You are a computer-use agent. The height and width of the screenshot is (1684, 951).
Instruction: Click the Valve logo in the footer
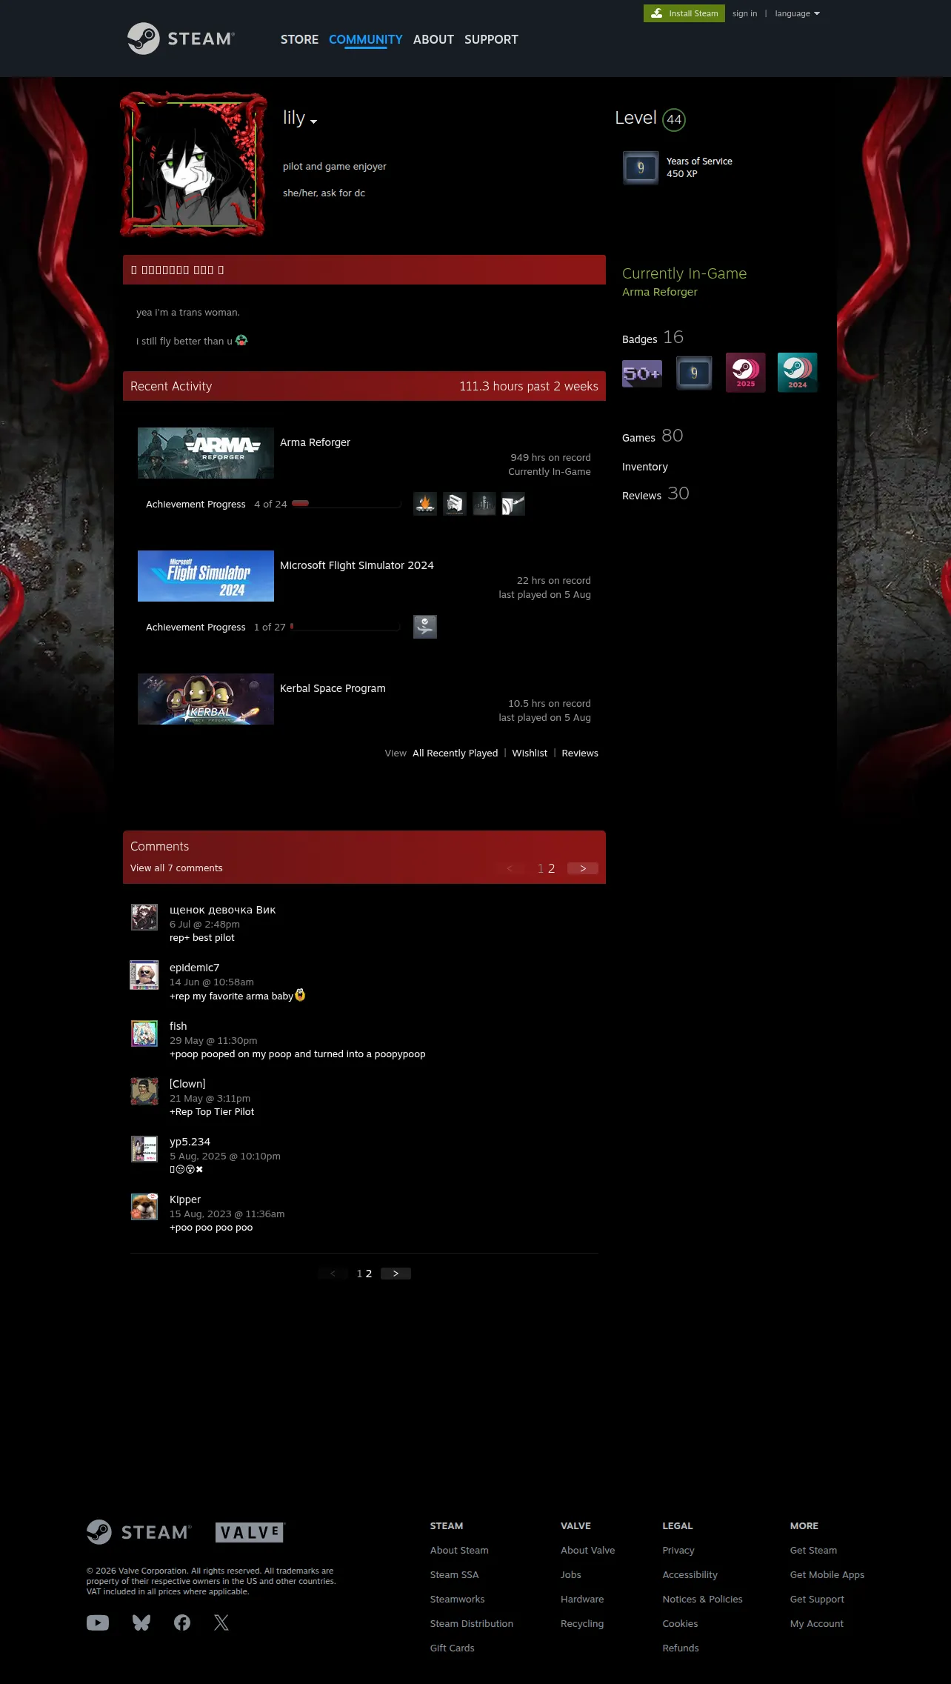click(250, 1532)
